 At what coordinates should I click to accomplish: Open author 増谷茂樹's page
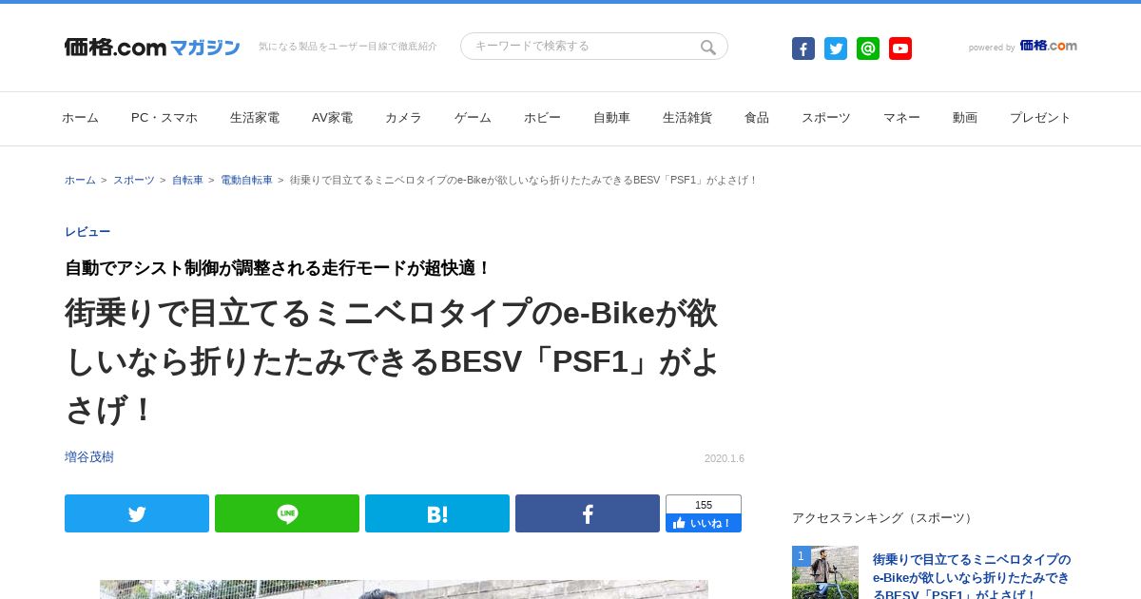click(x=89, y=457)
